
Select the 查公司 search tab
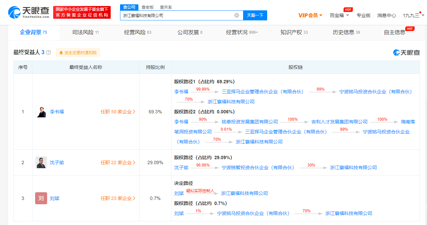pyautogui.click(x=129, y=7)
